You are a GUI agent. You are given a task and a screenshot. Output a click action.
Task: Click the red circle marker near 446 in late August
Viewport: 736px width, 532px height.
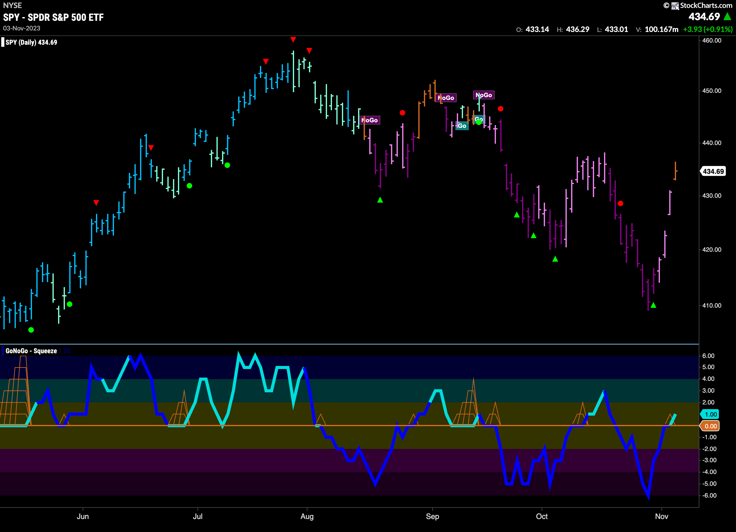pos(402,113)
